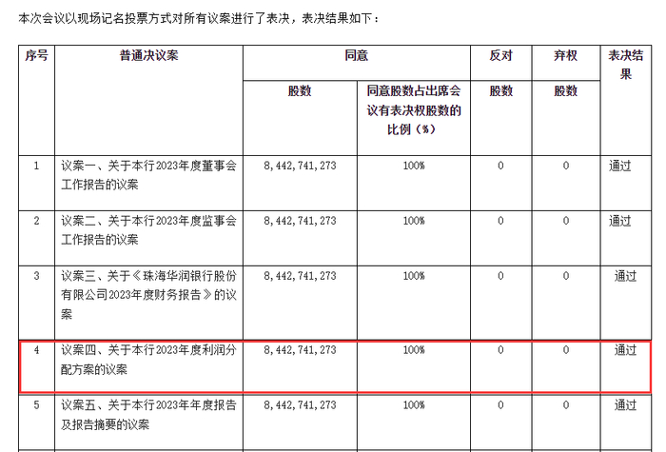Viewport: 666px width, 452px height.
Task: Select 8,442,741,273 in 议案二 row
Action: (x=300, y=221)
